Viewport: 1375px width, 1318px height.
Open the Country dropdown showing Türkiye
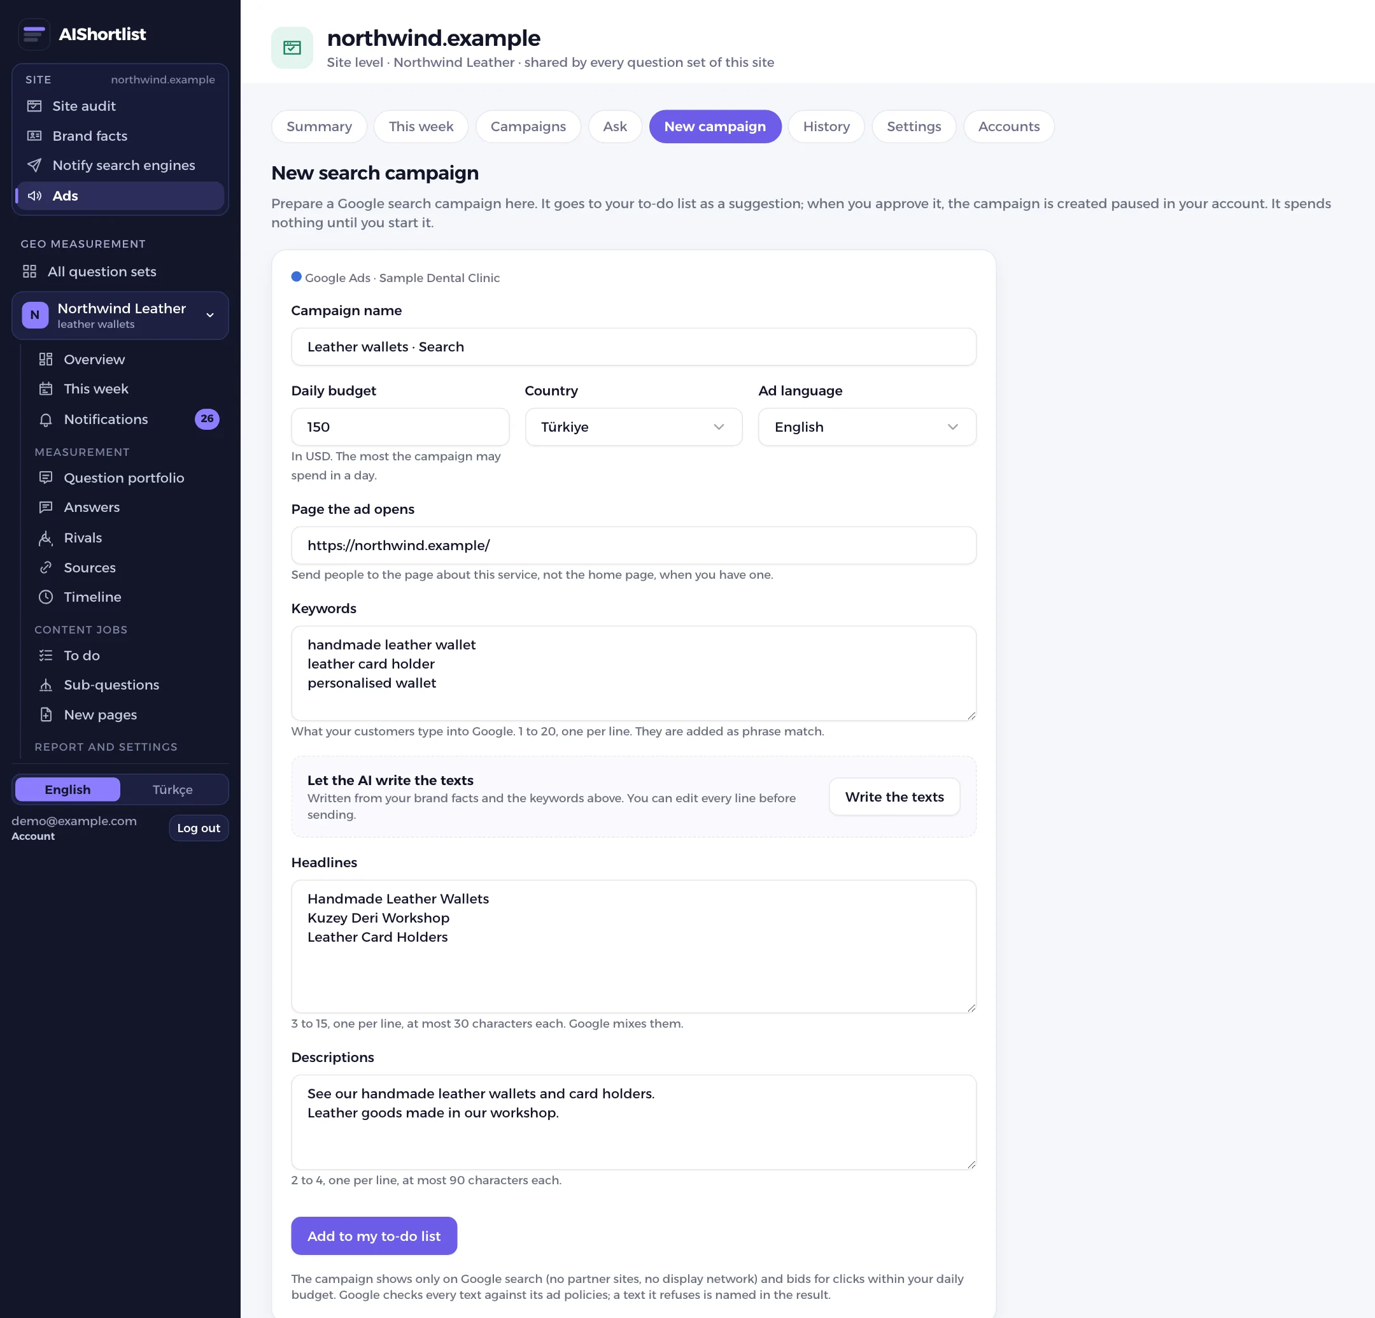point(633,427)
